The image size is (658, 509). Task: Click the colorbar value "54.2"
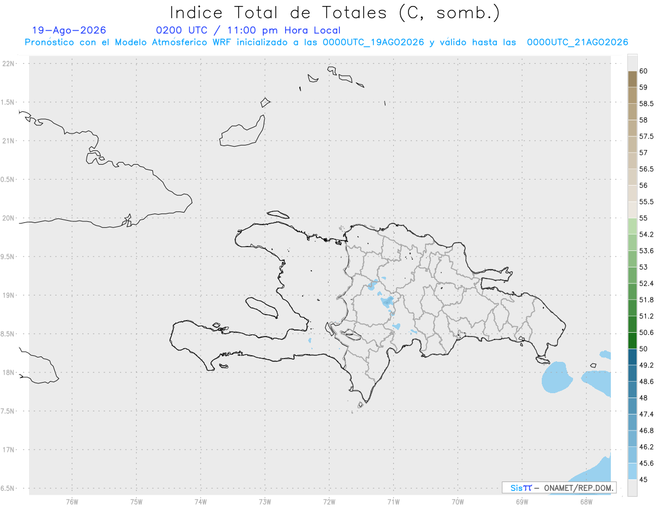[x=646, y=234]
